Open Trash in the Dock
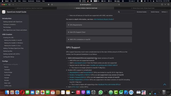This screenshot has width=171, height=96. 164,92
